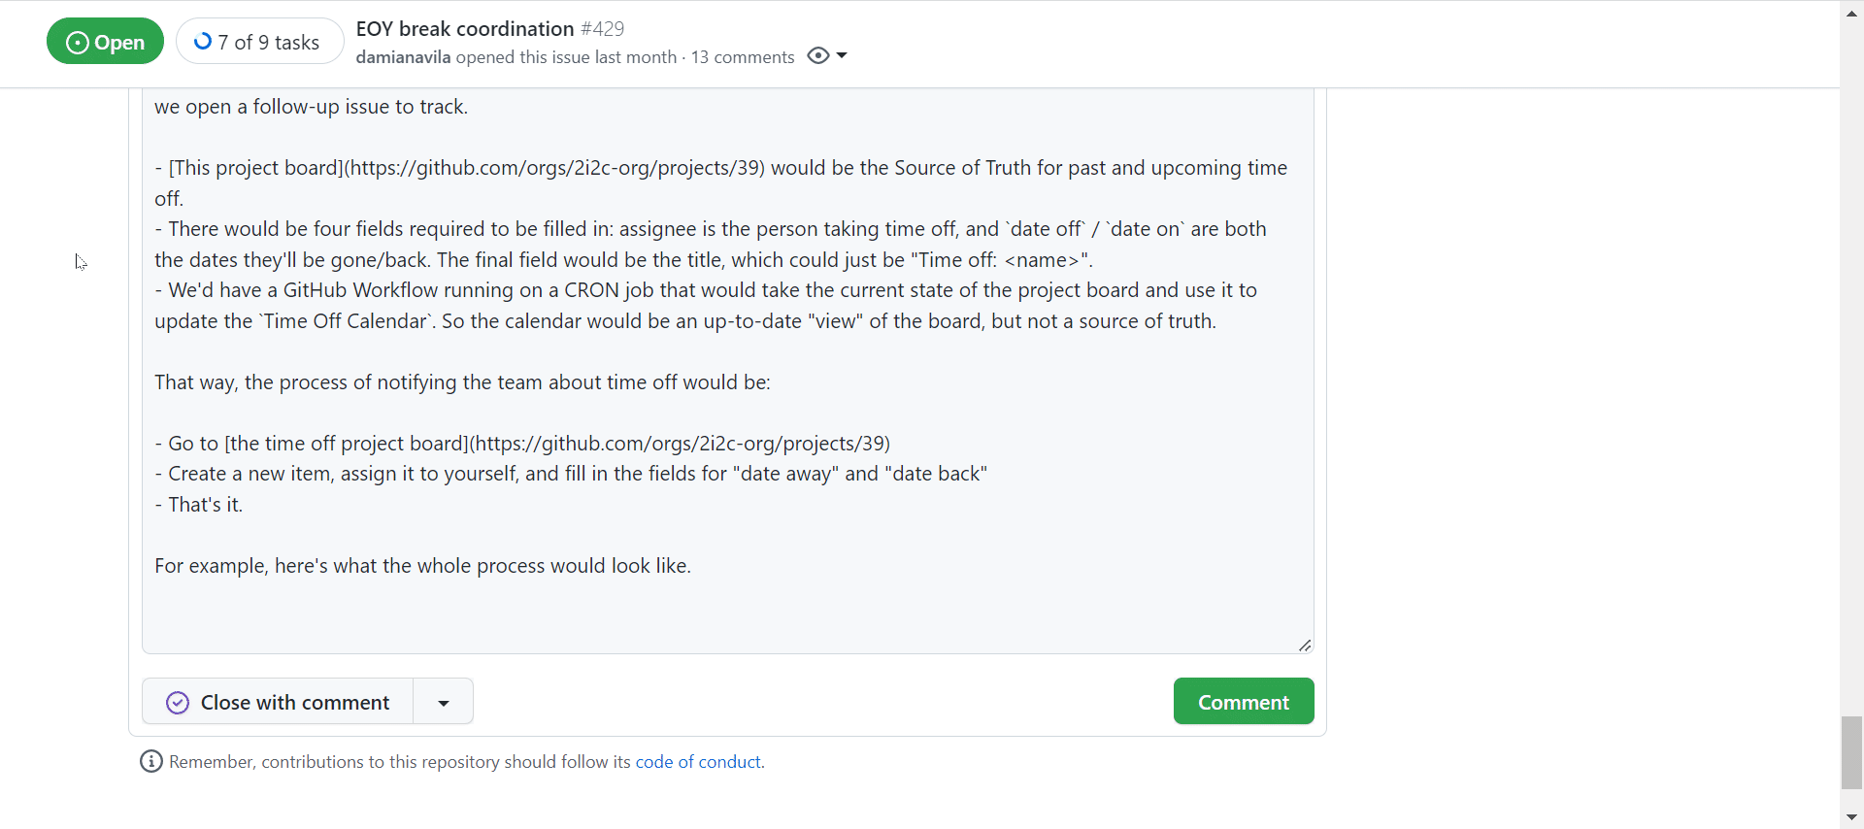Expand the watch options dropdown arrow
The height and width of the screenshot is (829, 1864).
tap(842, 55)
